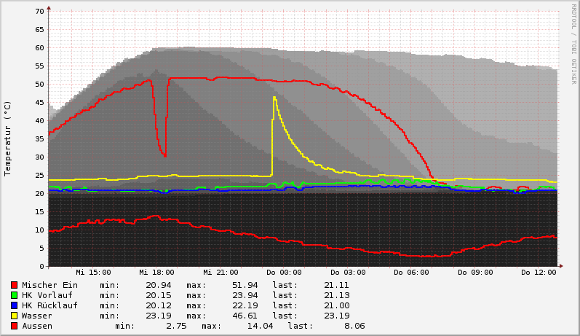Click the red Aussen legend swatch

(14, 326)
